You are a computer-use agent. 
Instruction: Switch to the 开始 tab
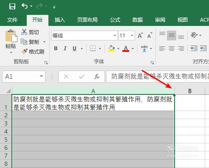37,20
